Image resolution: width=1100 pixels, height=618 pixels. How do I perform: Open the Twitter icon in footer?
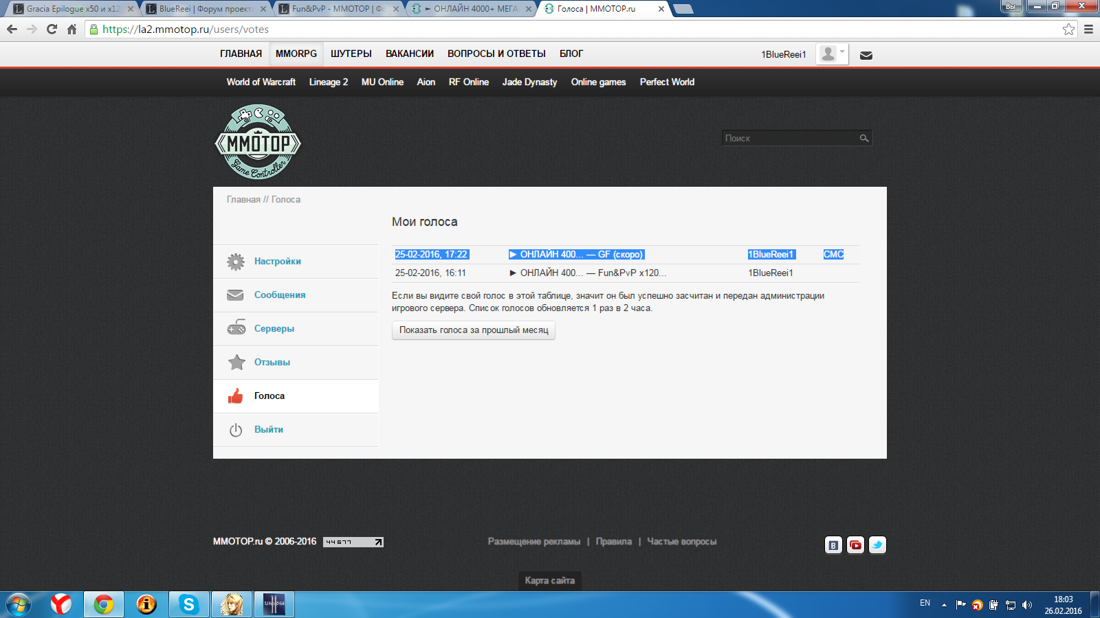pyautogui.click(x=877, y=545)
